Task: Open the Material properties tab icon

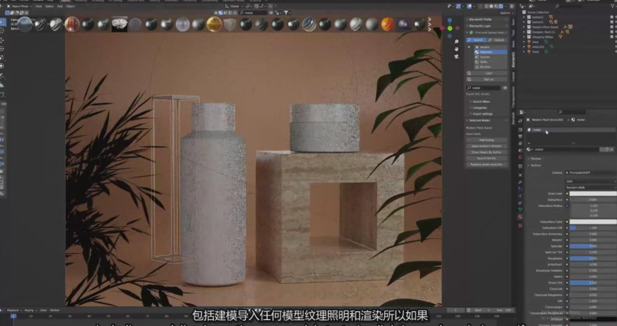Action: 520,217
